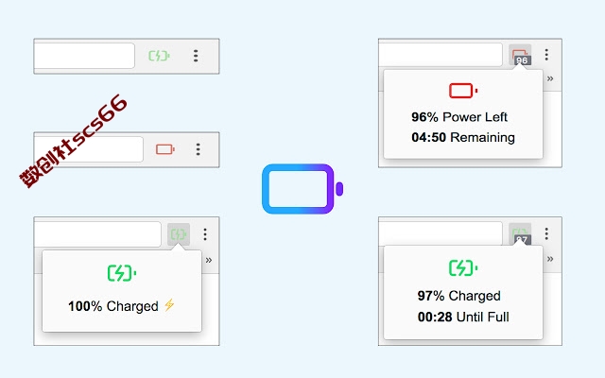This screenshot has width=605, height=378.
Task: Click the battery icon with 97 badge
Action: click(520, 234)
